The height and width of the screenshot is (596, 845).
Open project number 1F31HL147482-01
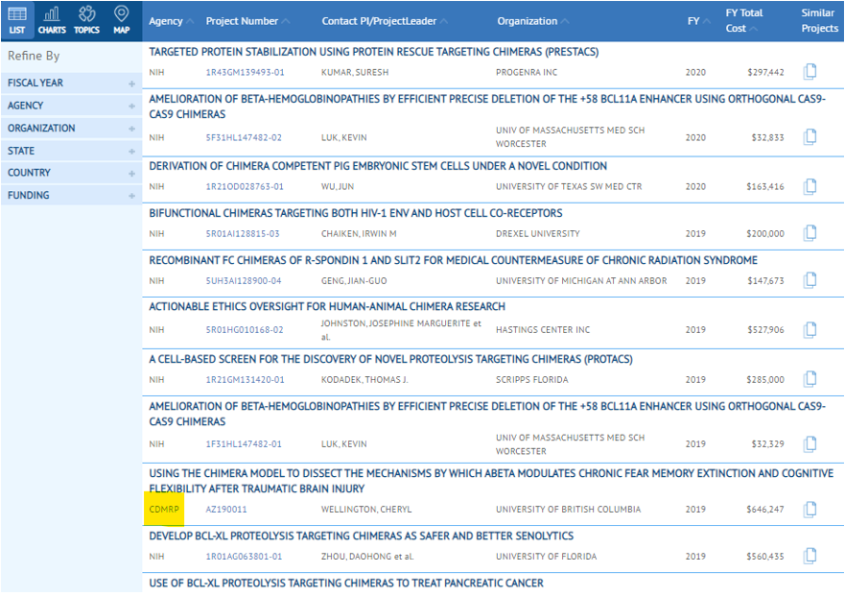(244, 444)
